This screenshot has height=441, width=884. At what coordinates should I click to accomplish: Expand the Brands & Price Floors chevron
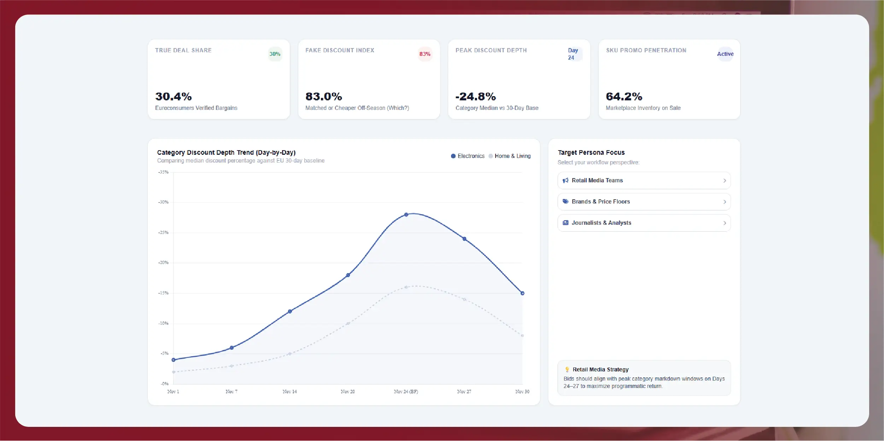point(724,202)
